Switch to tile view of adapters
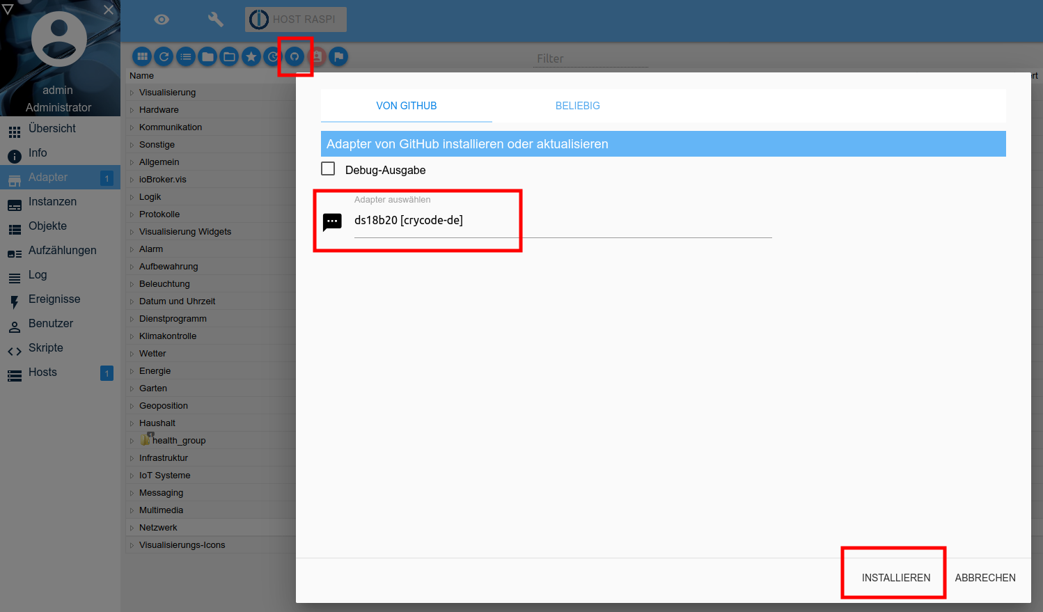1043x612 pixels. point(142,56)
